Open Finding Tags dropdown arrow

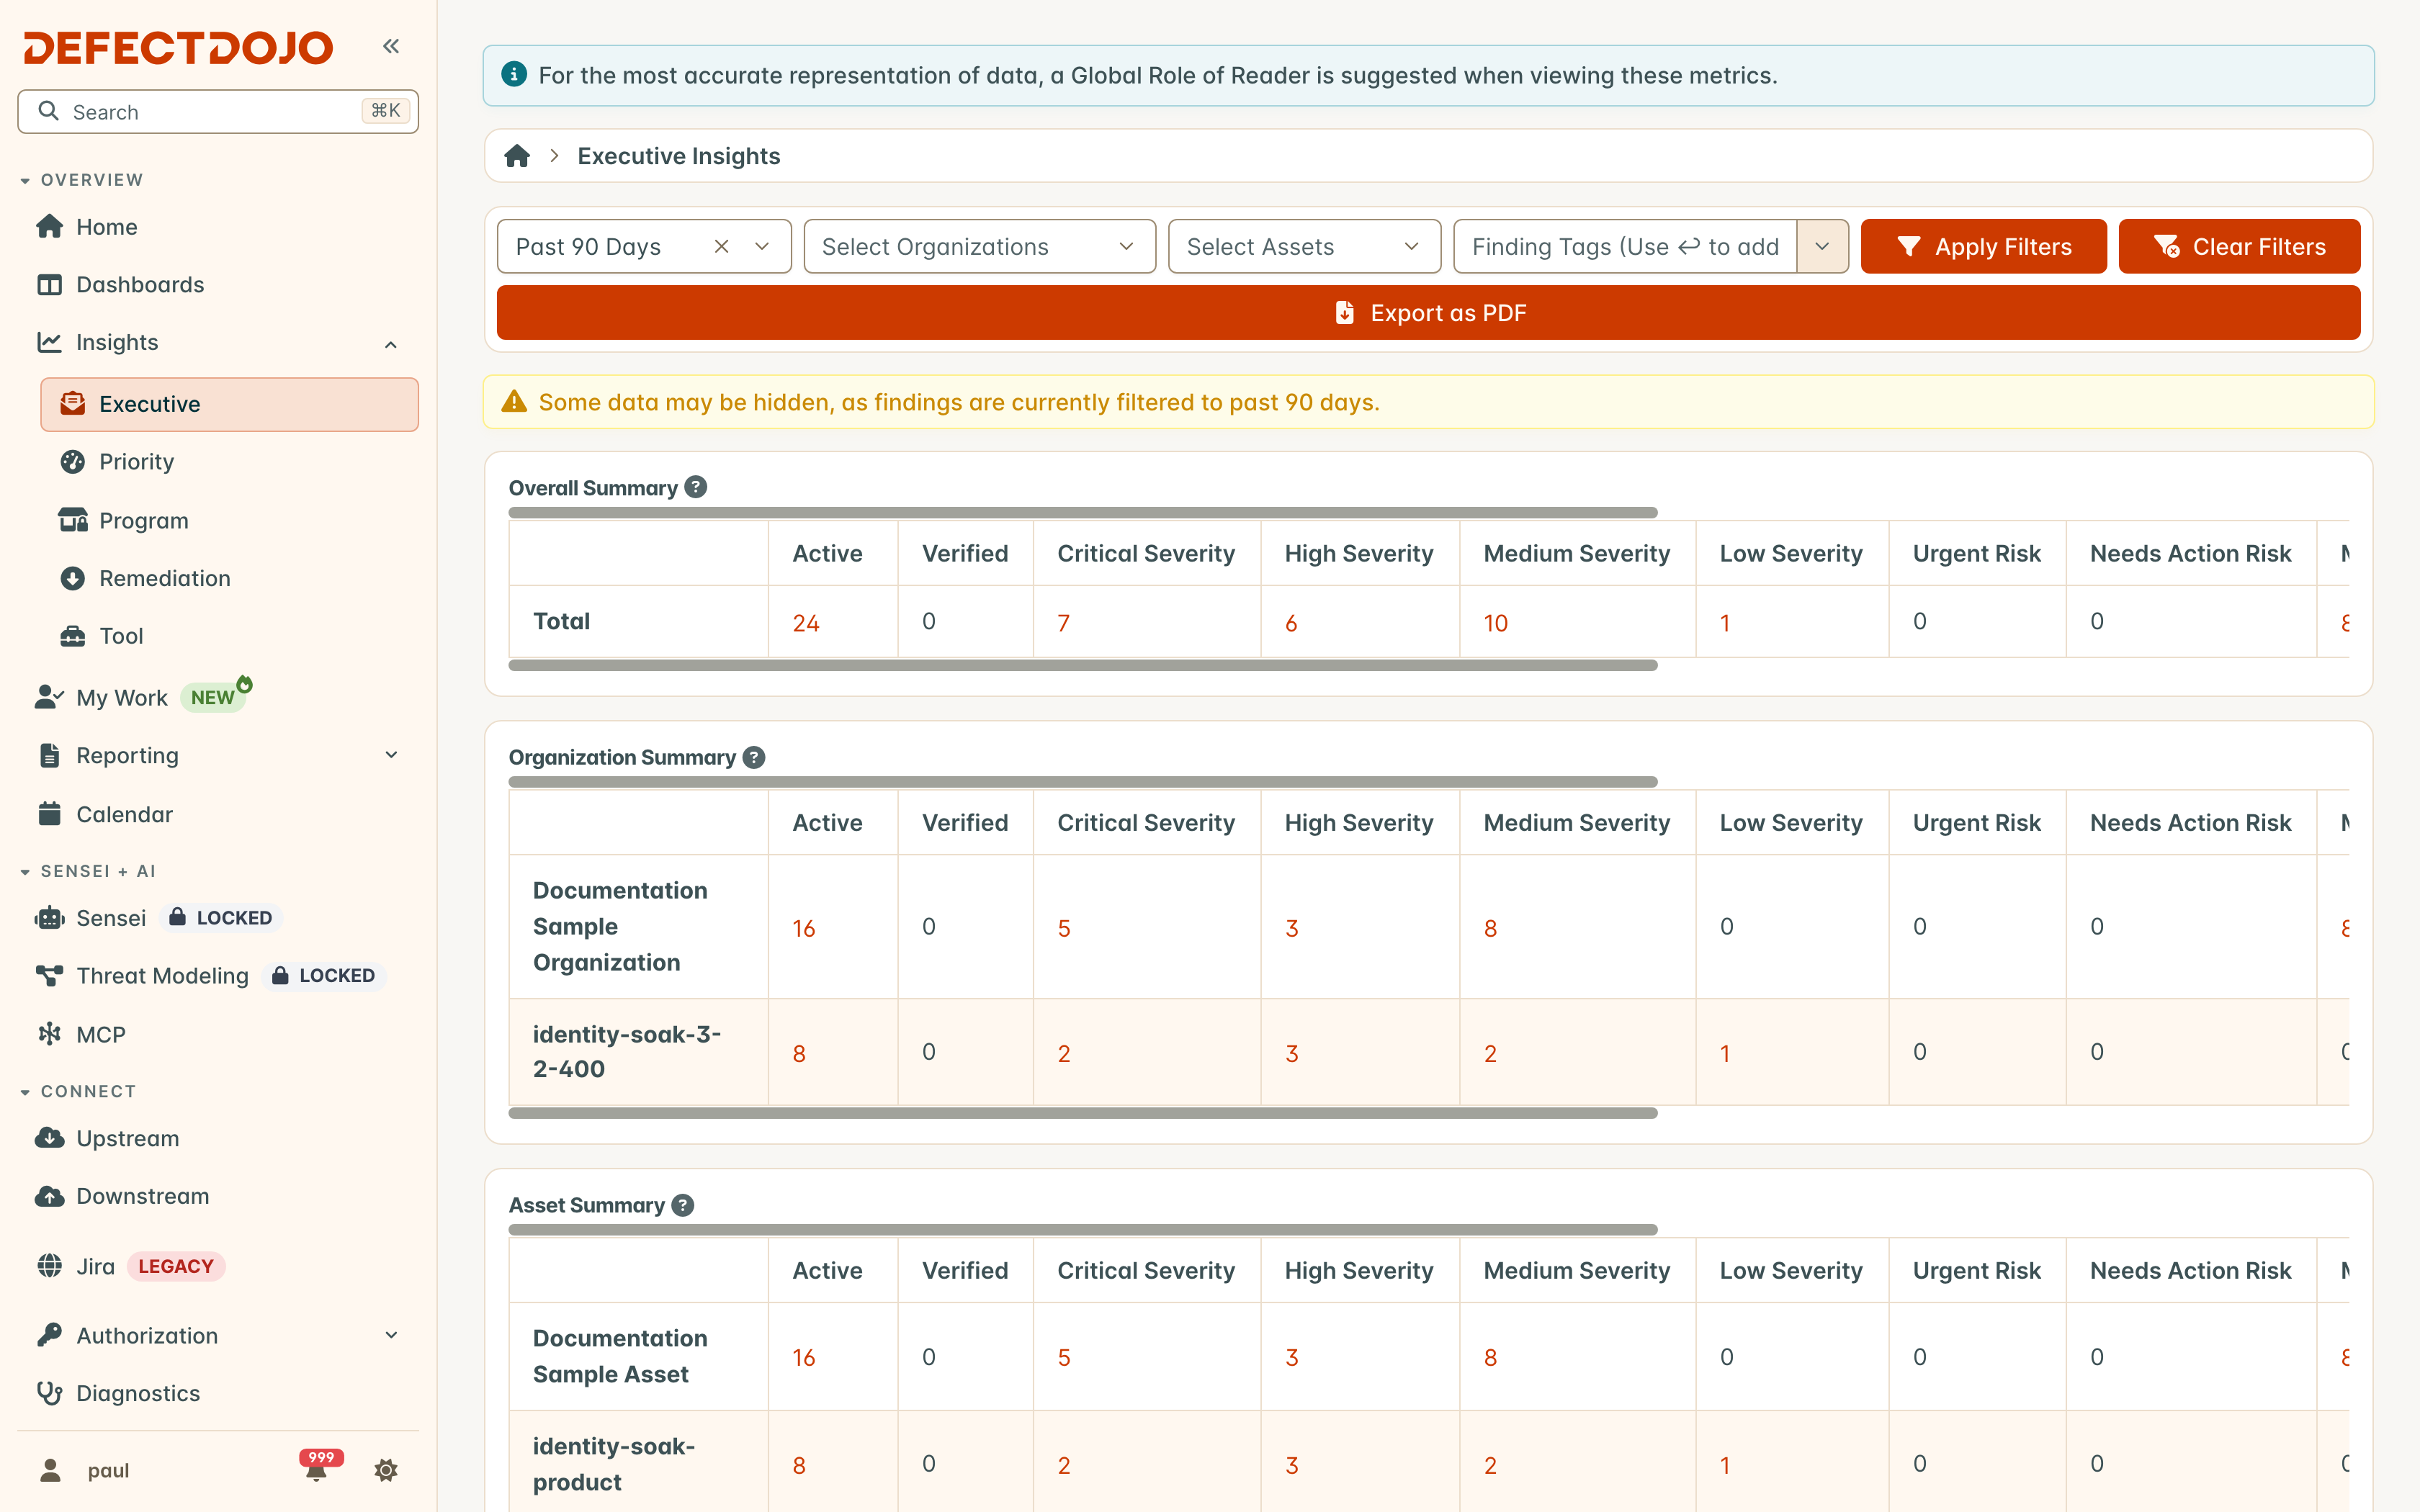coord(1822,246)
